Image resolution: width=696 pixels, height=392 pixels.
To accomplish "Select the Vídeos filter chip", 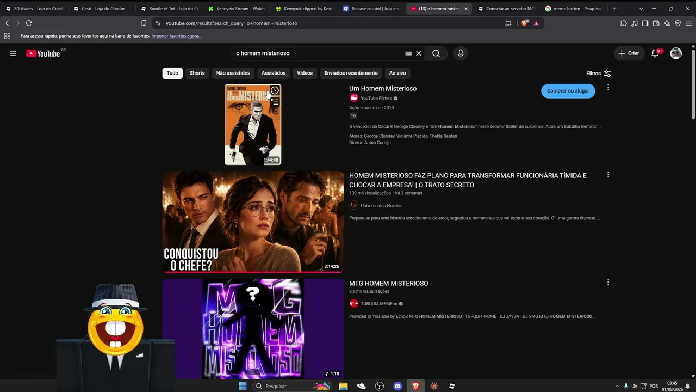I will pos(305,73).
